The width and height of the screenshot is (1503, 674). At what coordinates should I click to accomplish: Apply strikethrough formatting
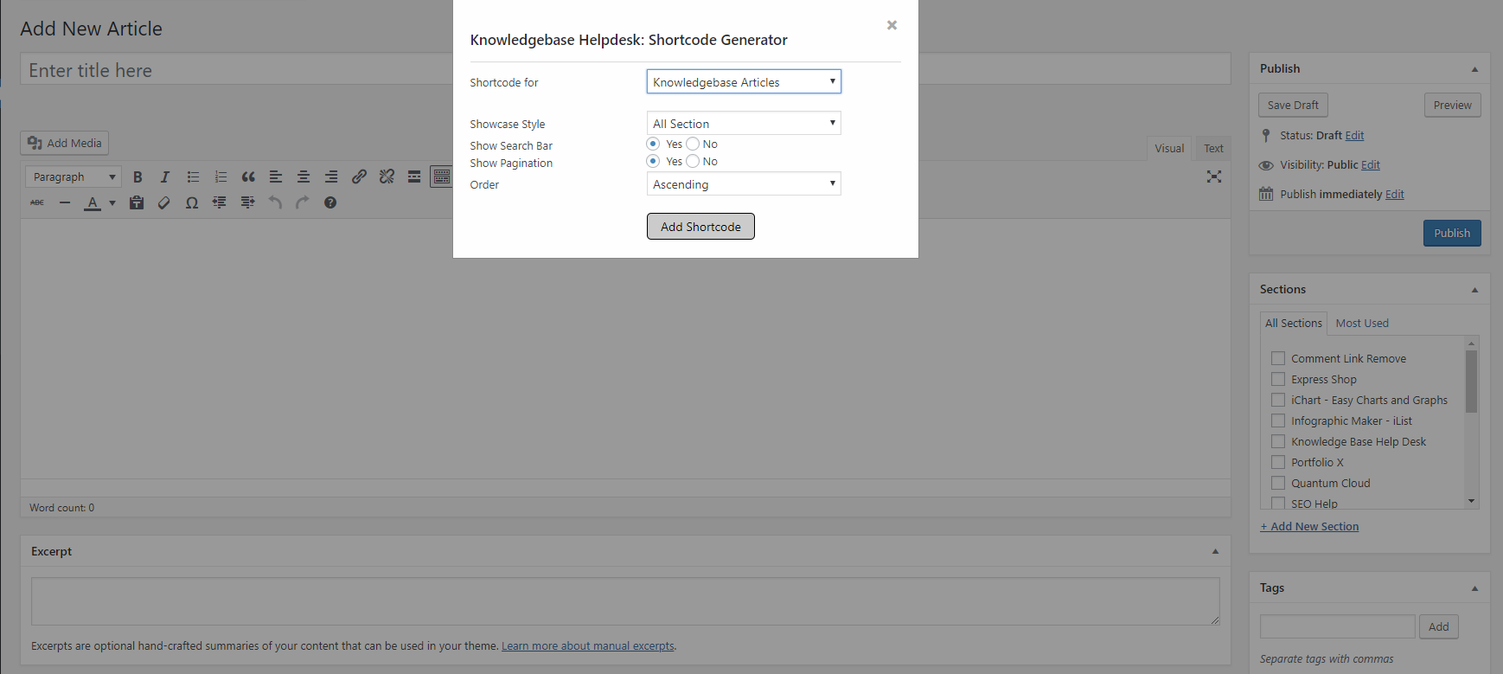pyautogui.click(x=37, y=202)
